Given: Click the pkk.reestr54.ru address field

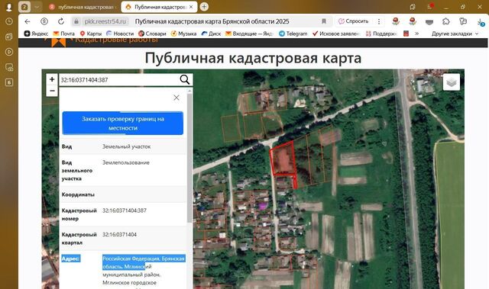Looking at the screenshot, I should pyautogui.click(x=105, y=21).
